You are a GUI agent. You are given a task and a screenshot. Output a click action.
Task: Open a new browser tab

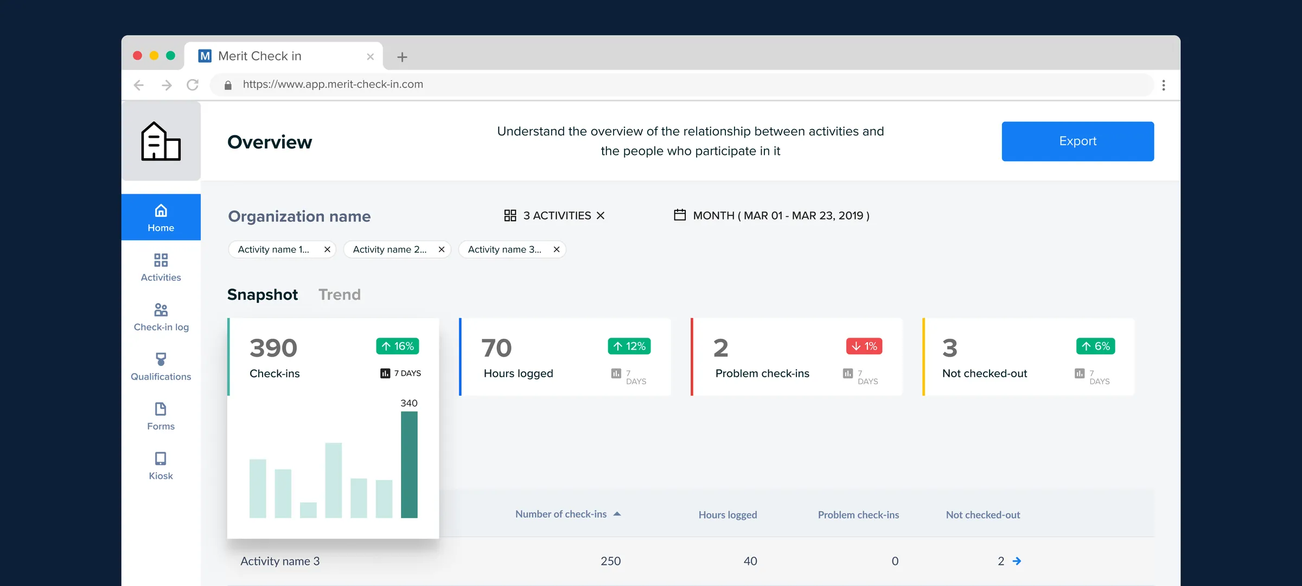pos(402,57)
